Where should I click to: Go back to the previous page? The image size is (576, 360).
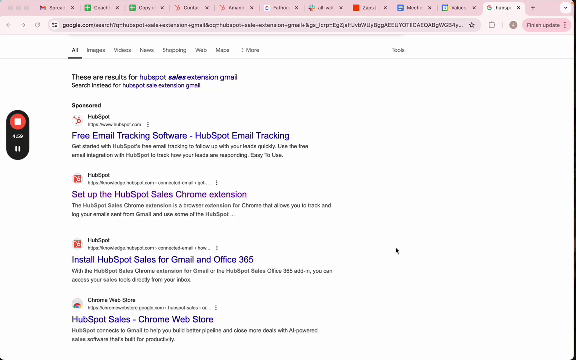point(9,25)
